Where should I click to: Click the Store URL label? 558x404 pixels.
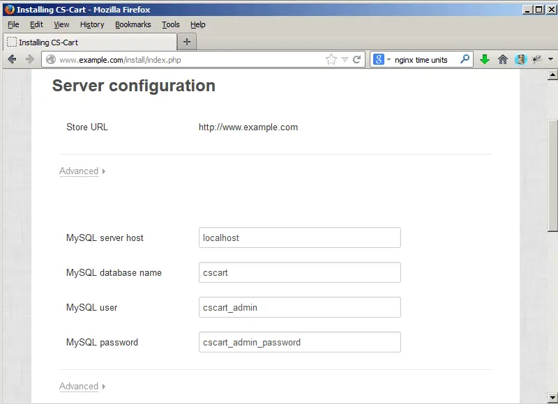coord(86,127)
